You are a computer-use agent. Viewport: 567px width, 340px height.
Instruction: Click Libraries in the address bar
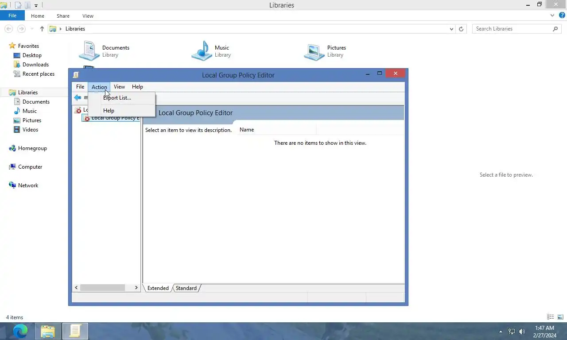tap(75, 29)
